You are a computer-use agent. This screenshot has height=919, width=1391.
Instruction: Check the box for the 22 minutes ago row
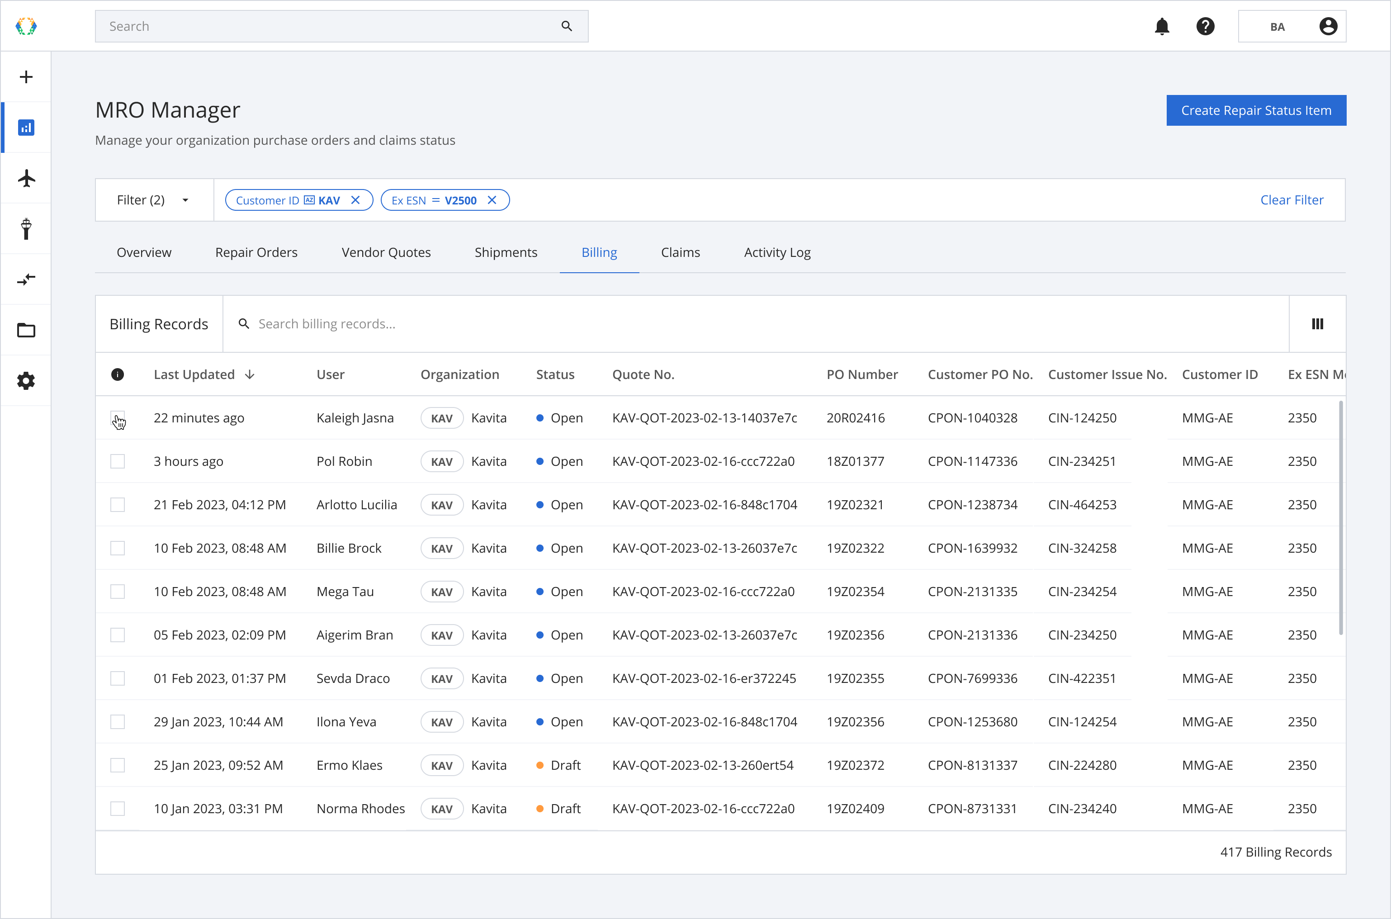point(117,418)
